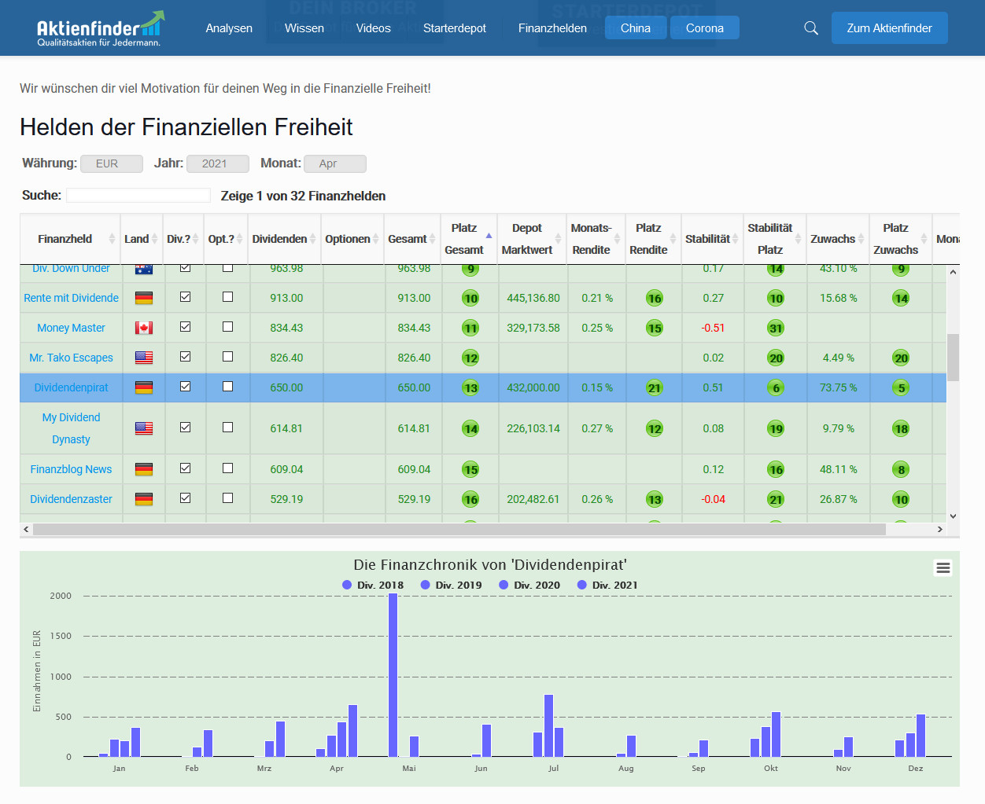
Task: Open the Dividendenzaster link
Action: [72, 499]
